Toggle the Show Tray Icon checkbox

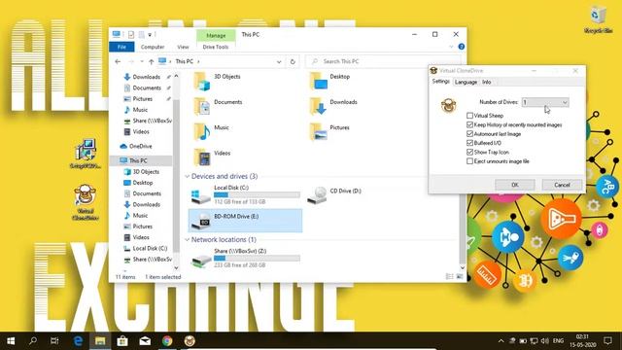coord(469,152)
